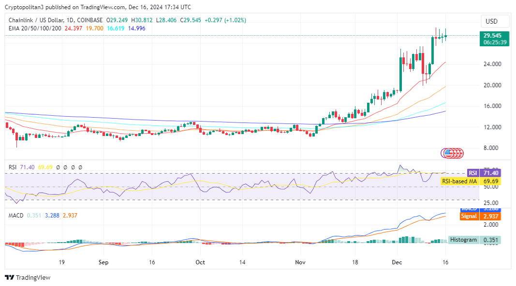The image size is (516, 286).
Task: Click the Sep date label on time axis
Action: coord(103,262)
